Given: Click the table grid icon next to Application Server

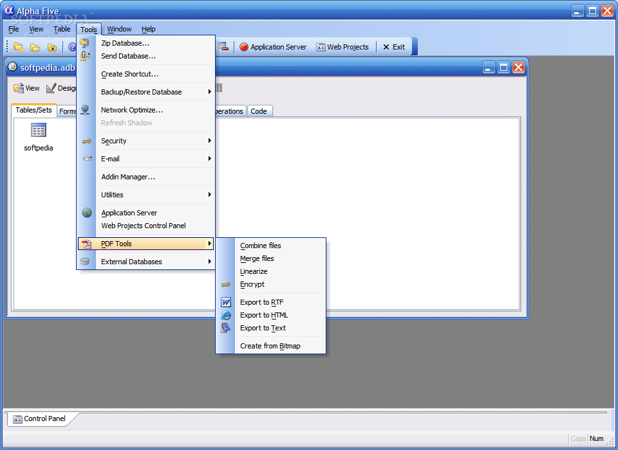Looking at the screenshot, I should coord(223,46).
